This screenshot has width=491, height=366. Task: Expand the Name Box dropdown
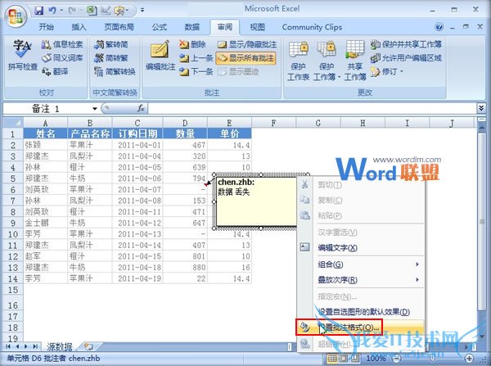(95, 109)
